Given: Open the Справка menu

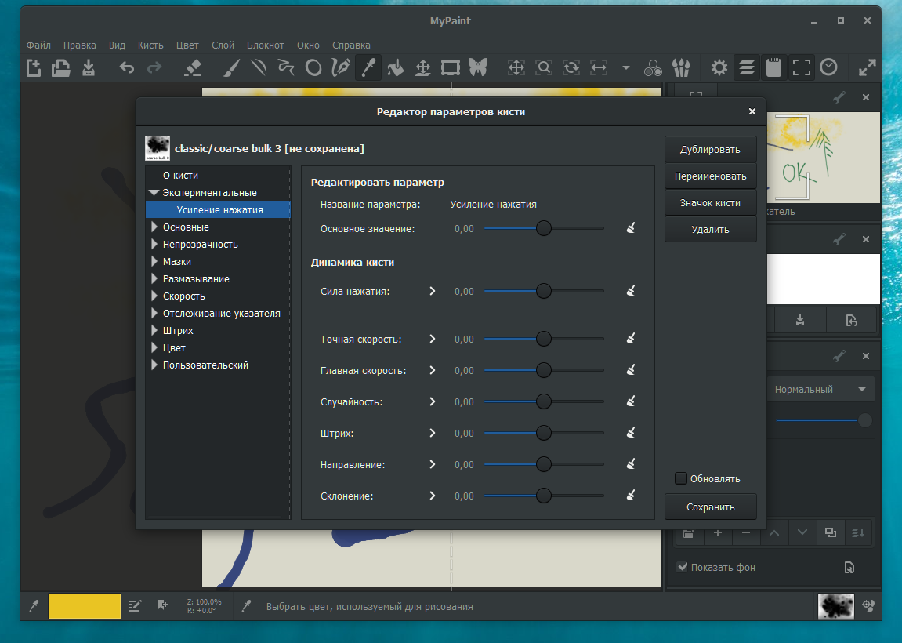Looking at the screenshot, I should (x=351, y=45).
